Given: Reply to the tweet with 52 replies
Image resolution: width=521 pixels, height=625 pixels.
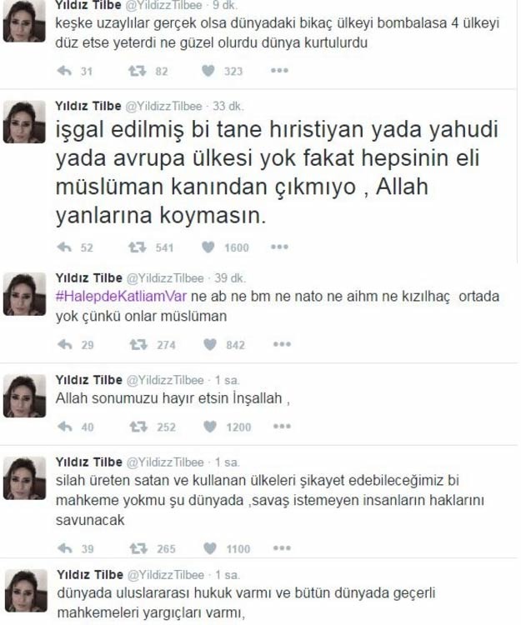Looking at the screenshot, I should click(64, 247).
